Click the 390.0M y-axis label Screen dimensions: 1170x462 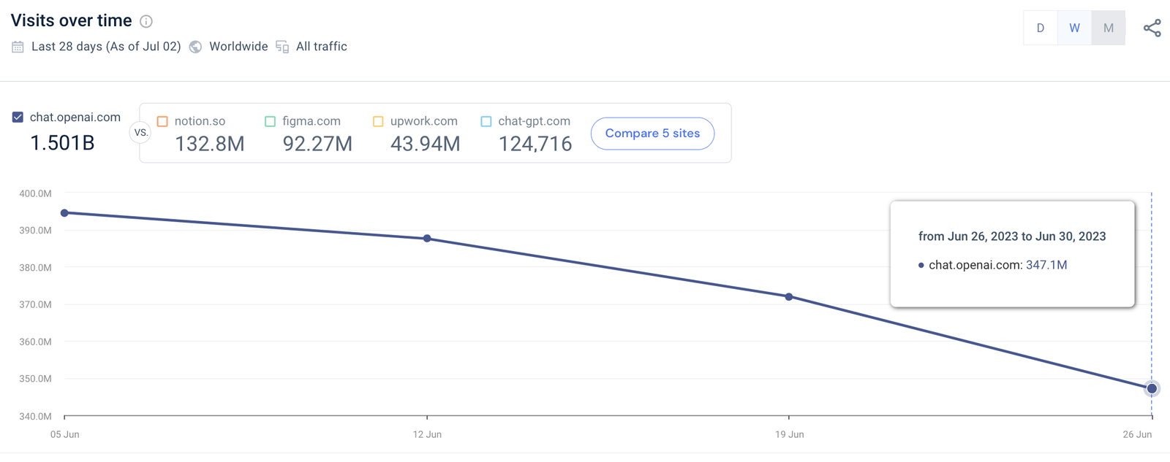(x=35, y=231)
